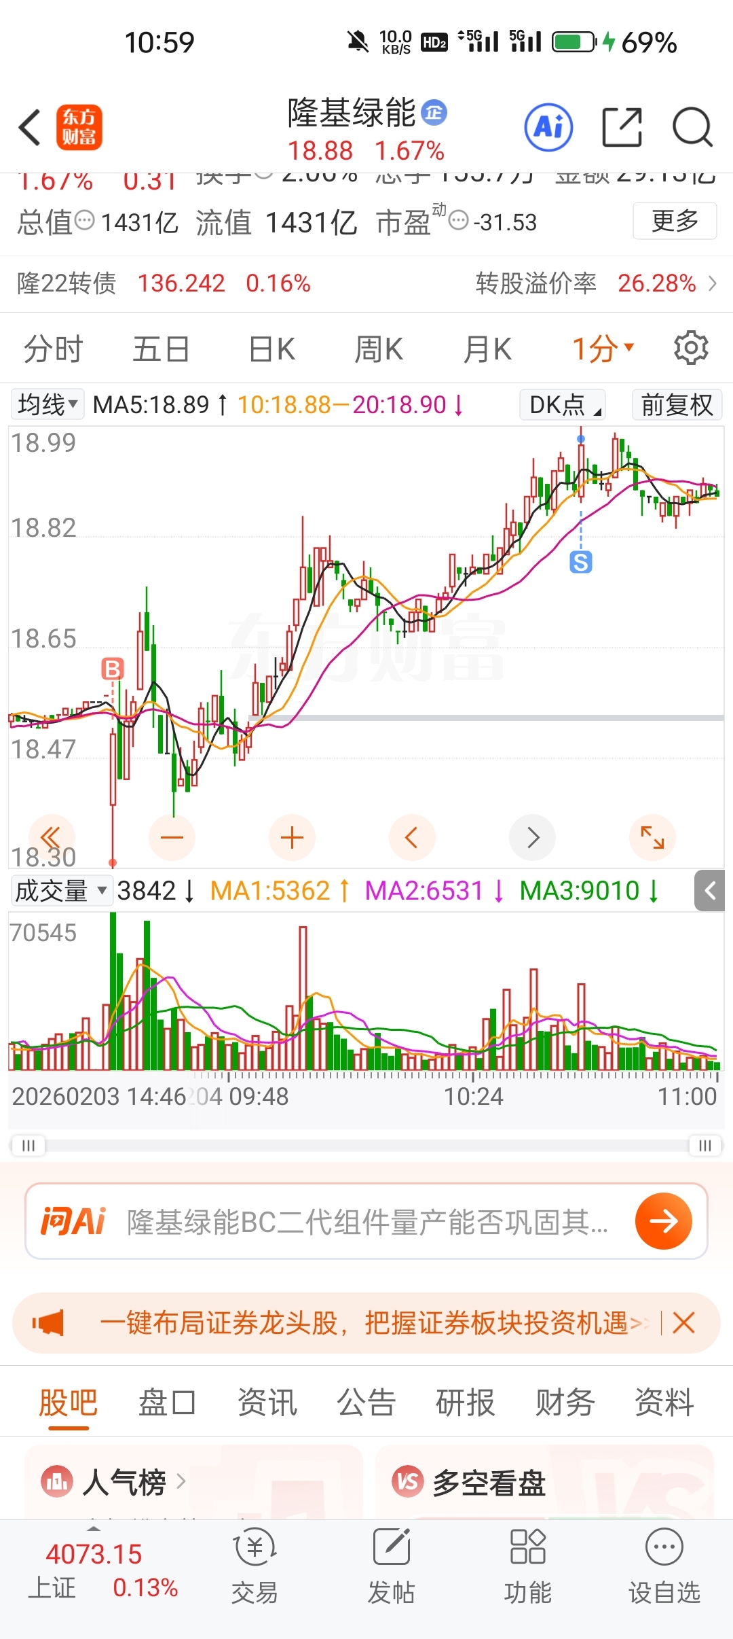The image size is (733, 1639).
Task: Open 隆22转债 convertible bond quote
Action: pos(164,283)
